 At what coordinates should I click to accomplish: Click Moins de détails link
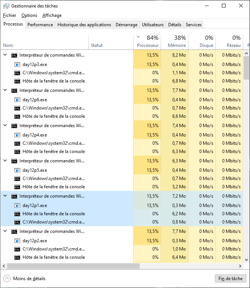click(x=29, y=279)
